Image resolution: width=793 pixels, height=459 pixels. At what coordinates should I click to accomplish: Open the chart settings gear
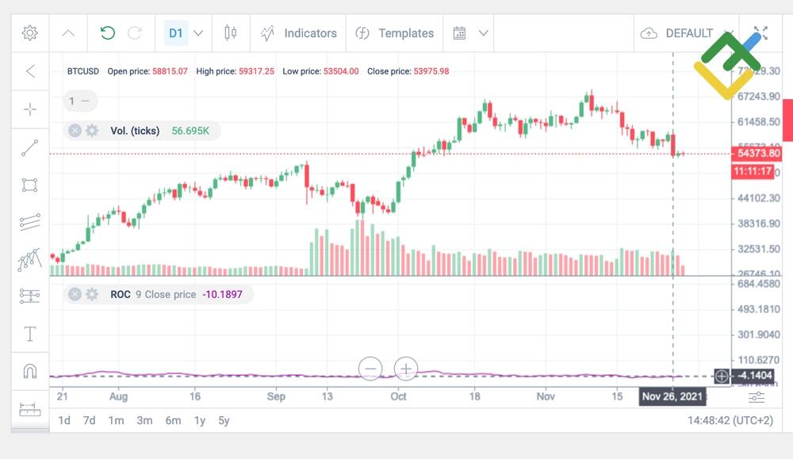coord(29,33)
